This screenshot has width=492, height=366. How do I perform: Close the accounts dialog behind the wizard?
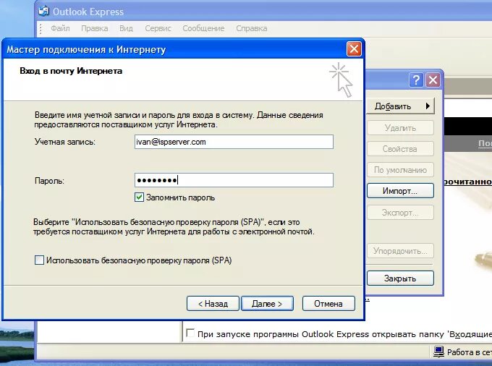click(x=433, y=80)
